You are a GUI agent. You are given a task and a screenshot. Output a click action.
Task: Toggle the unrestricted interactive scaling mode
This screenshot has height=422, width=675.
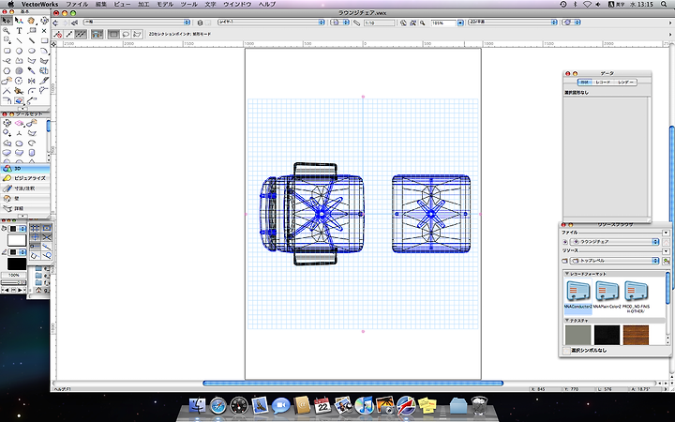[x=81, y=34]
